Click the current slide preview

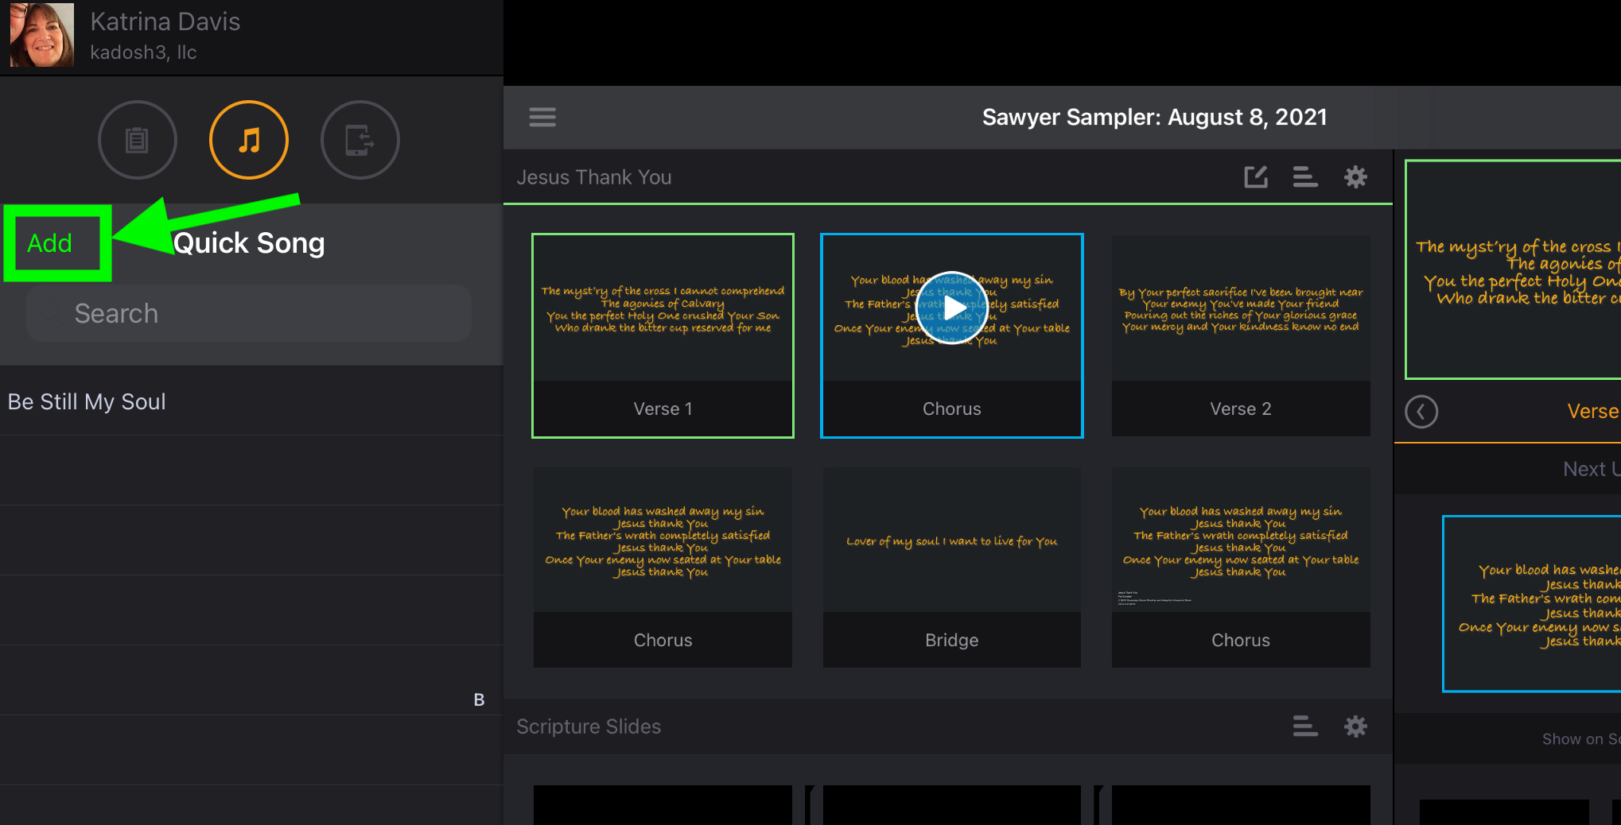[1513, 269]
